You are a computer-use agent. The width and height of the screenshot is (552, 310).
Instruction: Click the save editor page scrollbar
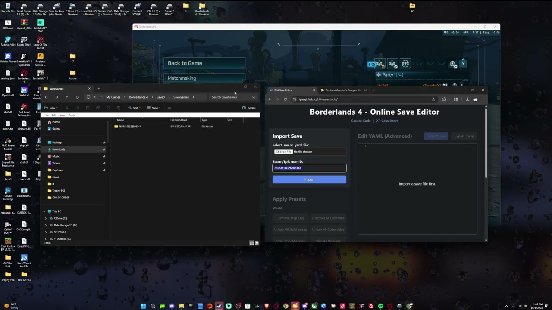(x=486, y=142)
